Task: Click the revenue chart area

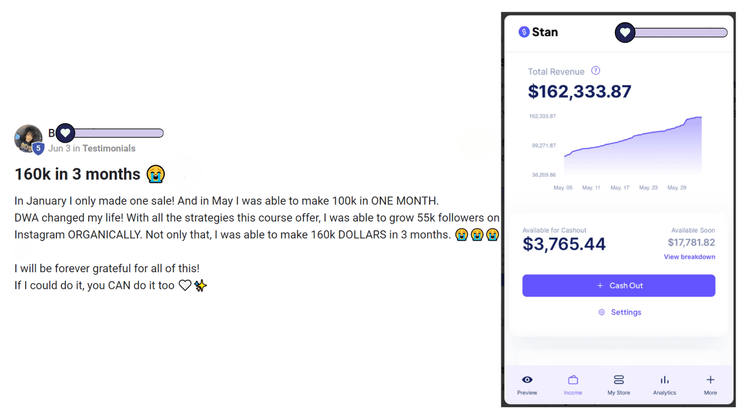Action: pos(633,146)
